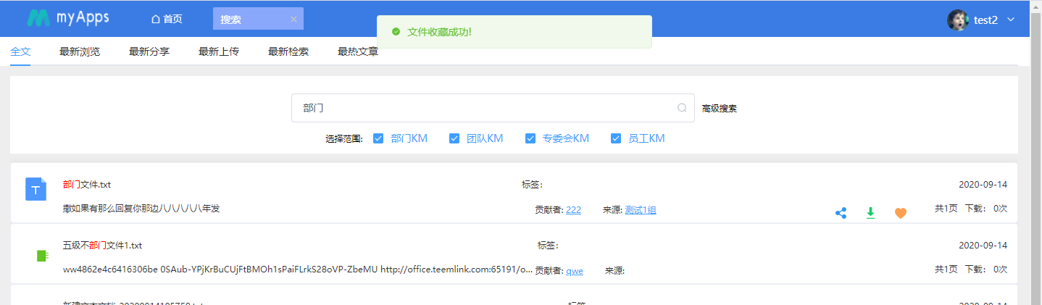Click the share icon on 部门文件.txt
The image size is (1042, 305).
[841, 213]
